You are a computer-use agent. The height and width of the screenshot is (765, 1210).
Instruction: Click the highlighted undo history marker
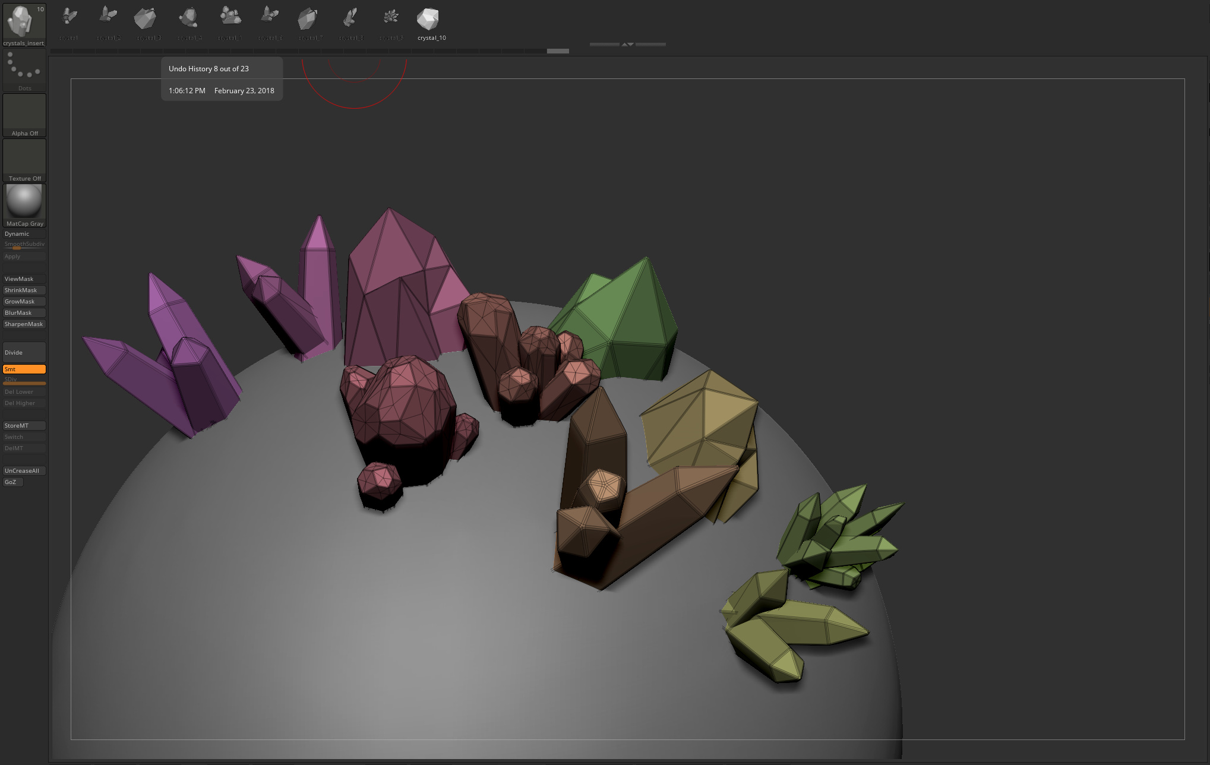point(558,51)
